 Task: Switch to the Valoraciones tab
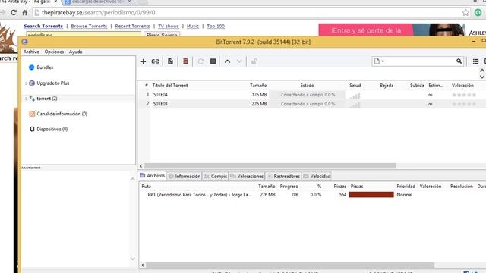pyautogui.click(x=247, y=176)
